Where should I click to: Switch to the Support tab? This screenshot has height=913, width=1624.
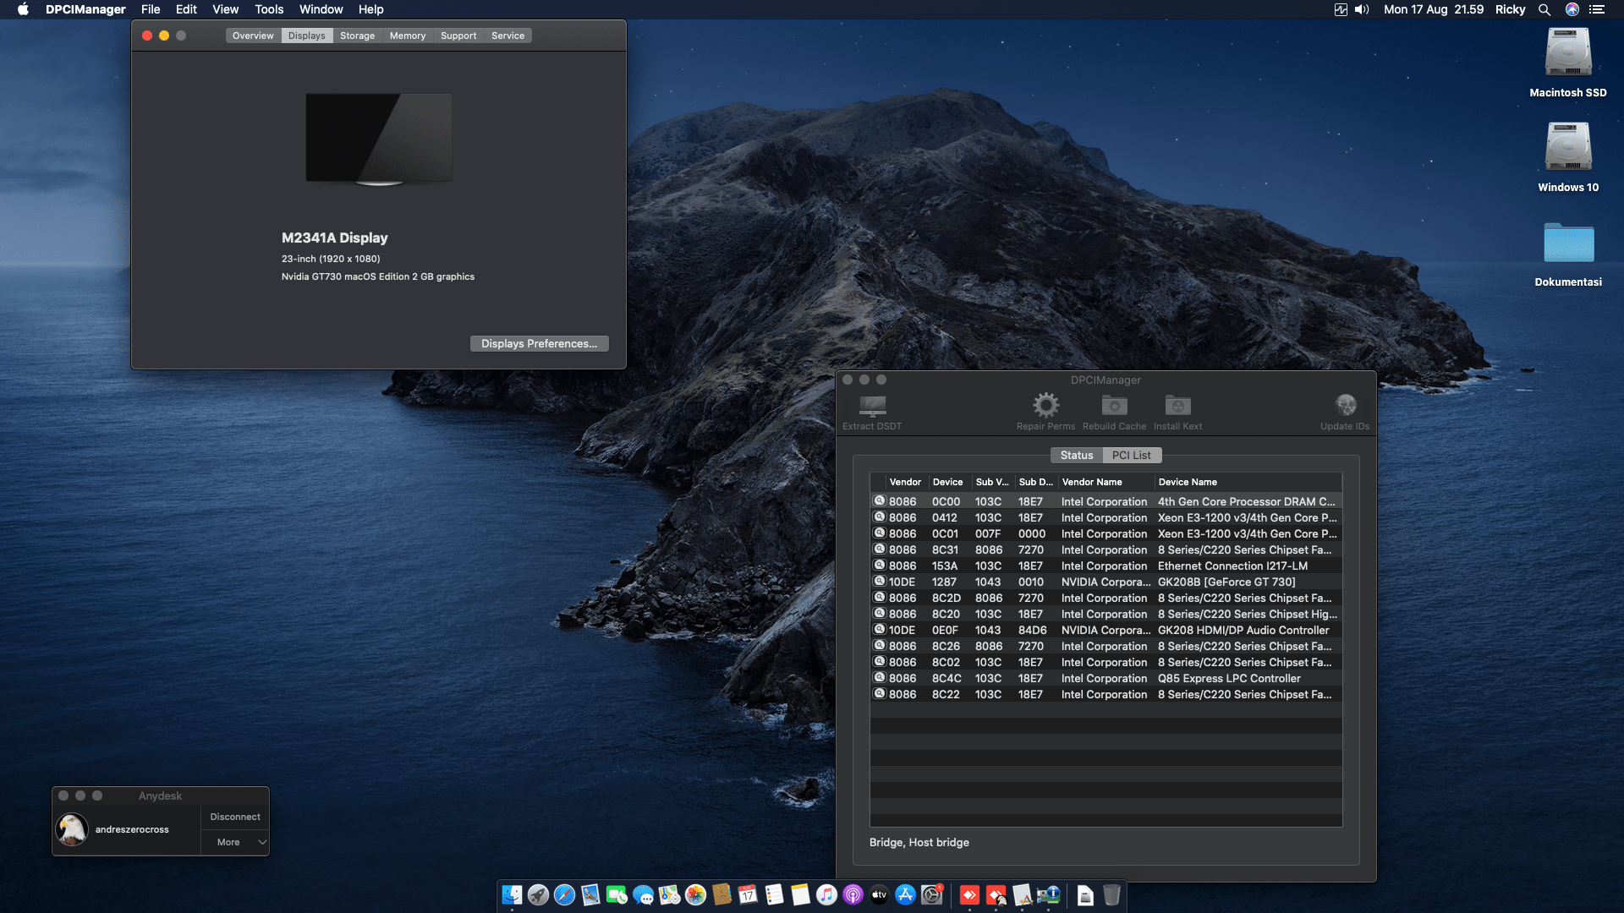click(x=458, y=36)
